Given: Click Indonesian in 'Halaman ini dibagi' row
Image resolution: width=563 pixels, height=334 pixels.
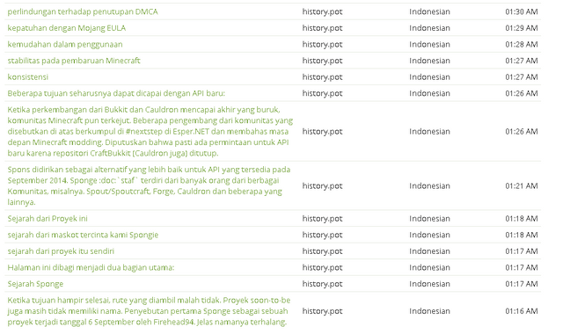Looking at the screenshot, I should 429,267.
